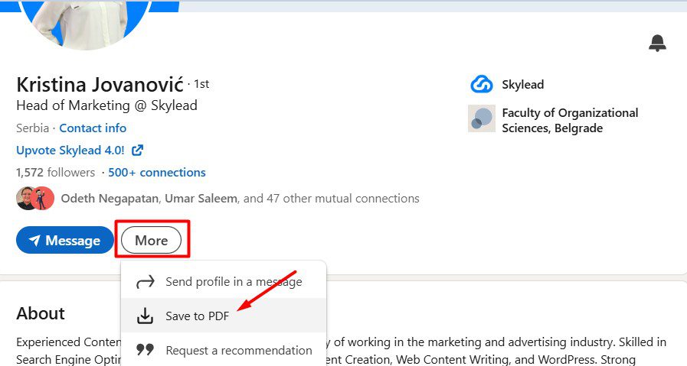Select Save to PDF option
Image resolution: width=687 pixels, height=366 pixels.
[224, 316]
